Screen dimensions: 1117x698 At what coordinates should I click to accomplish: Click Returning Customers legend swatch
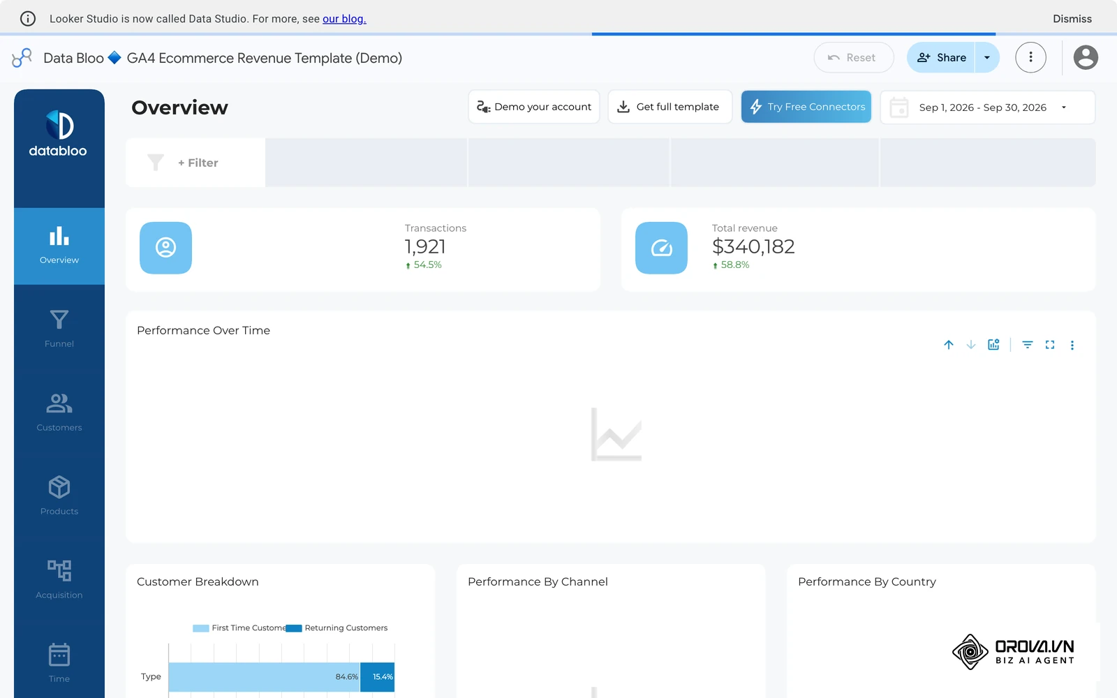(294, 628)
